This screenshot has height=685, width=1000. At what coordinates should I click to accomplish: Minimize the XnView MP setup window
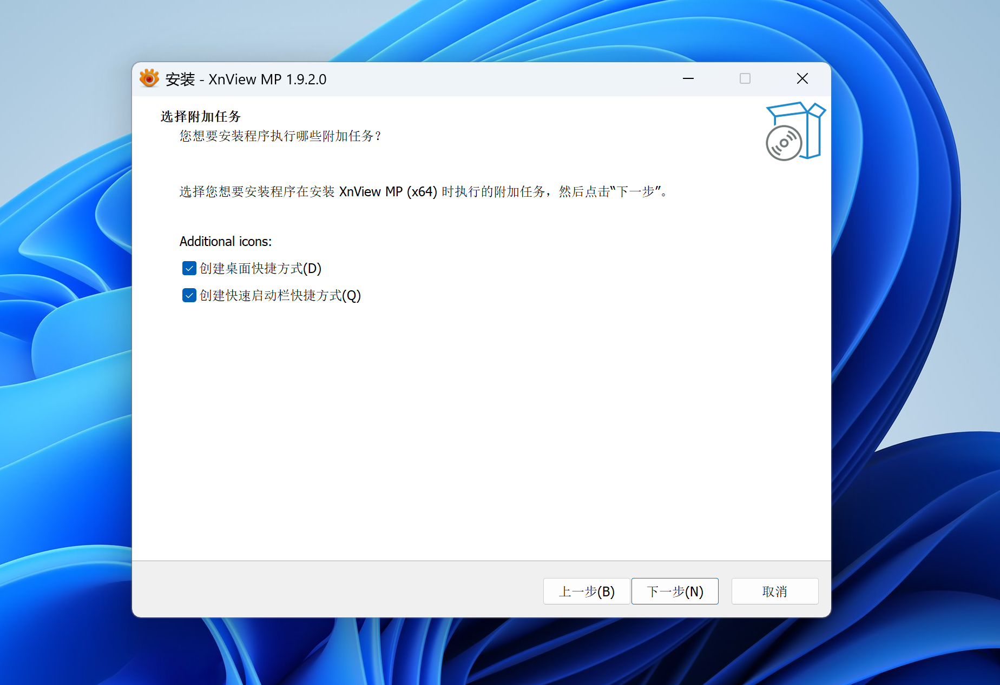(x=688, y=79)
